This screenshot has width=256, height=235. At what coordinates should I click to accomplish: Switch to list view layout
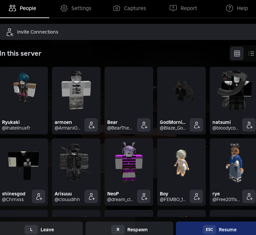click(251, 53)
